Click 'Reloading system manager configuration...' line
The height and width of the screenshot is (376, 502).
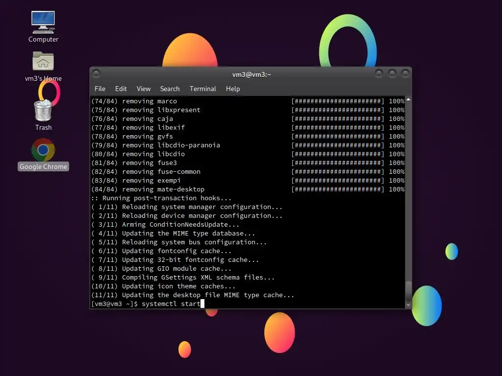coord(187,207)
